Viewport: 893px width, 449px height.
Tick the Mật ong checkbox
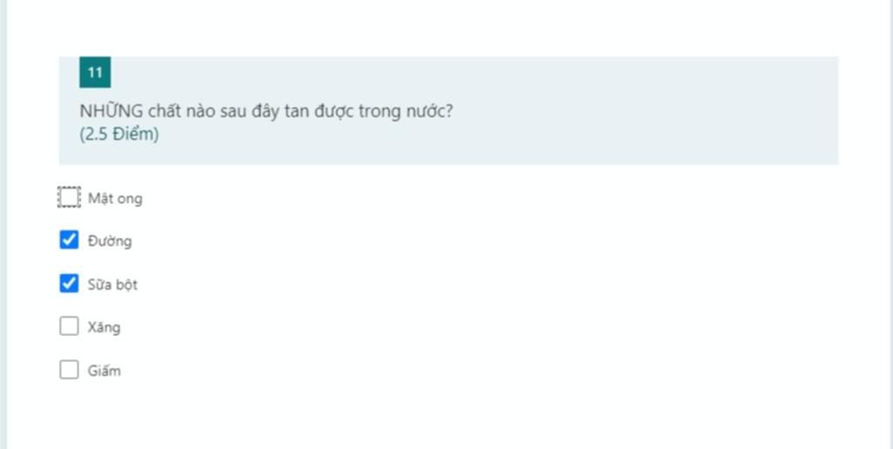click(x=69, y=197)
